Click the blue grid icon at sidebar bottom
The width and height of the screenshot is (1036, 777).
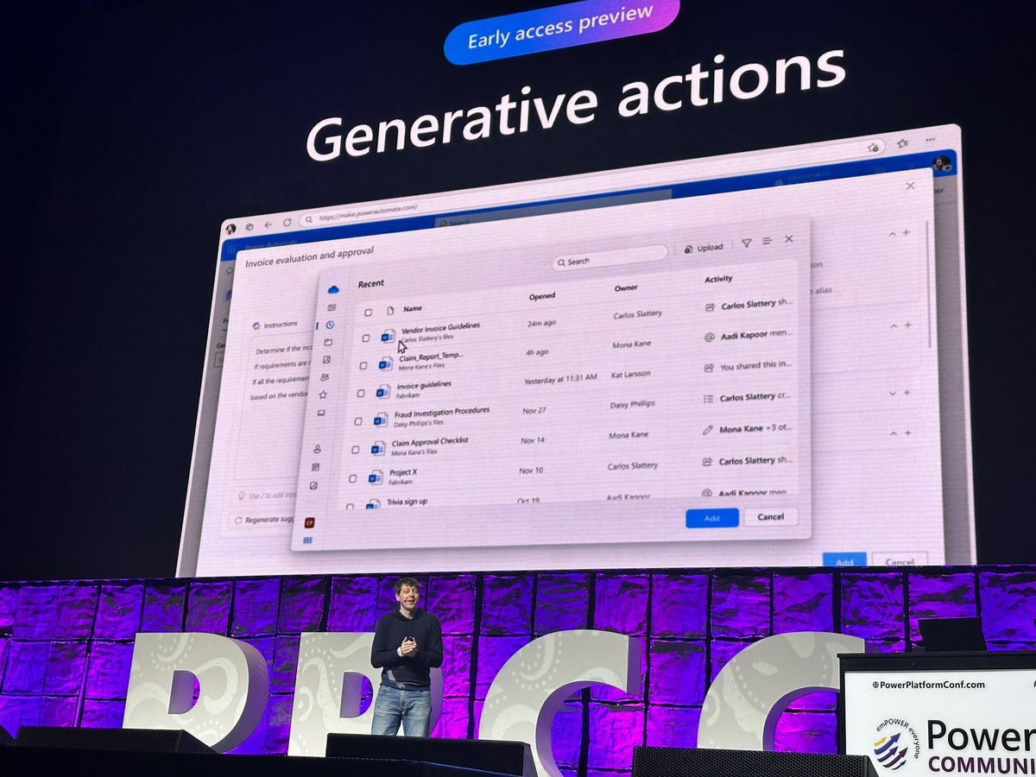pyautogui.click(x=308, y=540)
